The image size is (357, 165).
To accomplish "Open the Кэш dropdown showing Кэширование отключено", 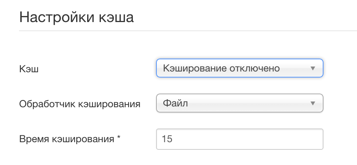I will [239, 68].
